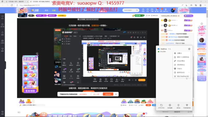The width and height of the screenshot is (208, 117).
Task: Click speaker icon in 直播伴侣 toolbar
Action: (122, 80)
